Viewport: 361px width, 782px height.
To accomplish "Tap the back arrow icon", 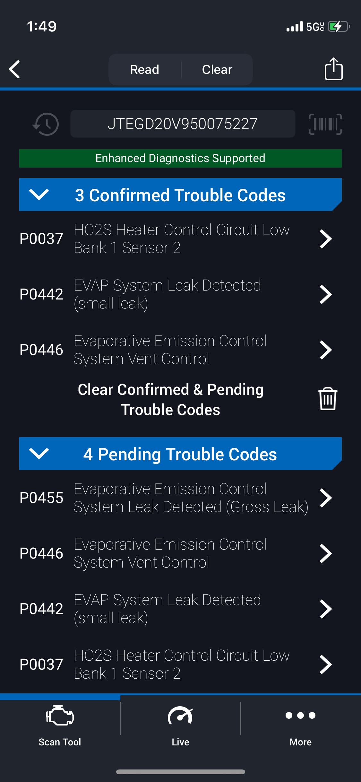I will (15, 69).
